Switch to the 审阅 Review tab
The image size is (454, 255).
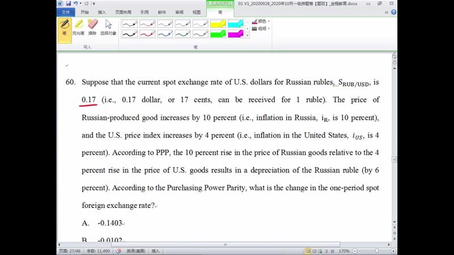tap(179, 11)
